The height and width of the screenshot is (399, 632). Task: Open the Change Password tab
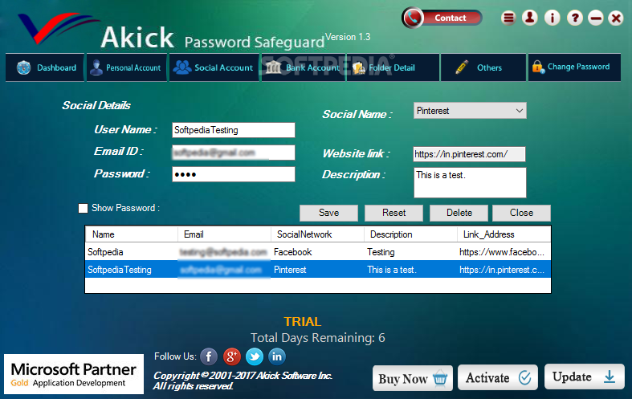click(x=574, y=67)
